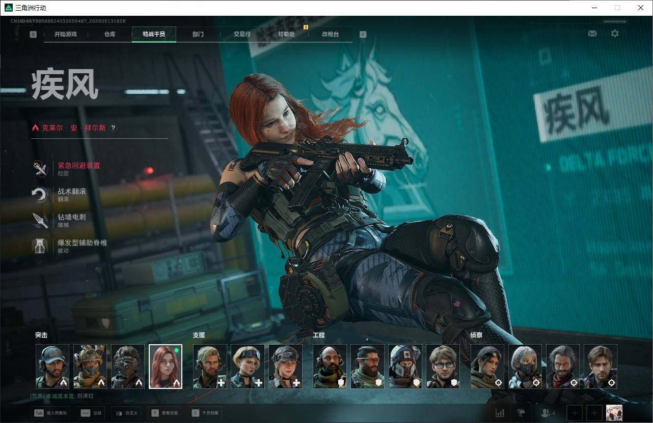This screenshot has height=423, width=653.
Task: Click the 侦察 category label
Action: point(476,335)
